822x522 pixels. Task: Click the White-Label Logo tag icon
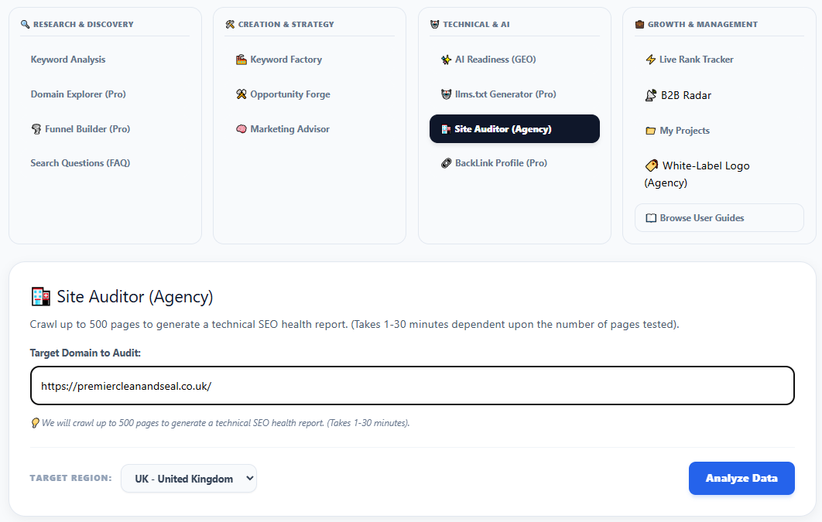point(652,165)
